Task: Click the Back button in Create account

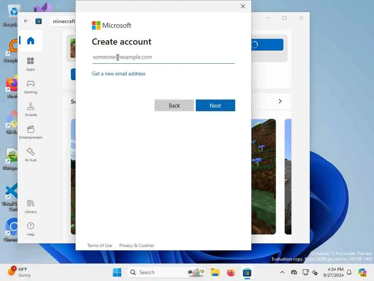Action: pos(174,105)
